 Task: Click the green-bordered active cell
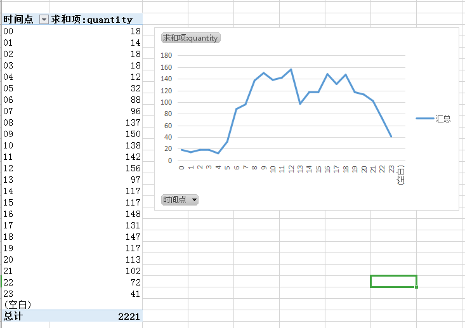[393, 281]
